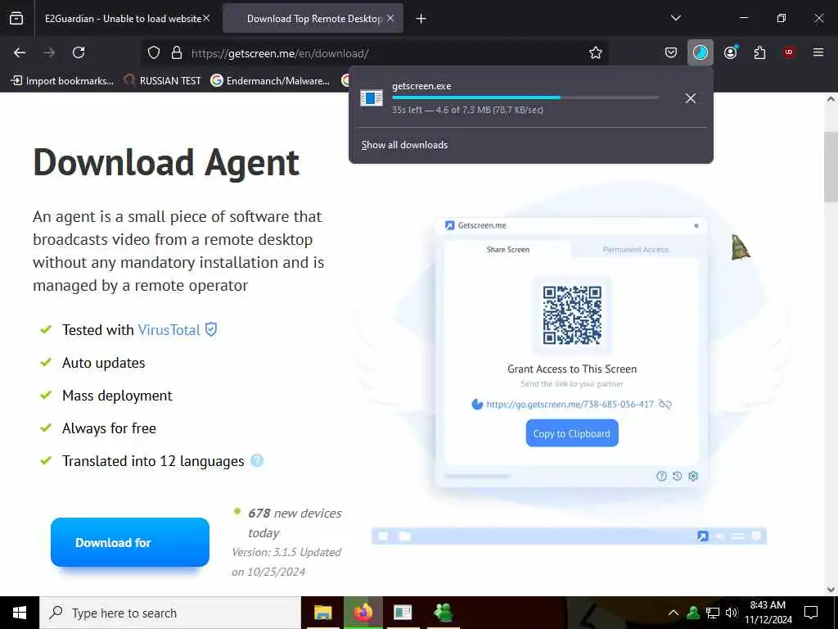This screenshot has height=629, width=838.
Task: List all tabs dropdown arrow
Action: tap(675, 18)
